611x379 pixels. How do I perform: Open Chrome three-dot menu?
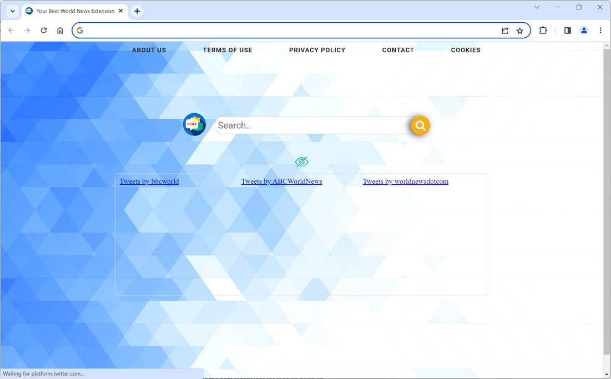[x=600, y=31]
